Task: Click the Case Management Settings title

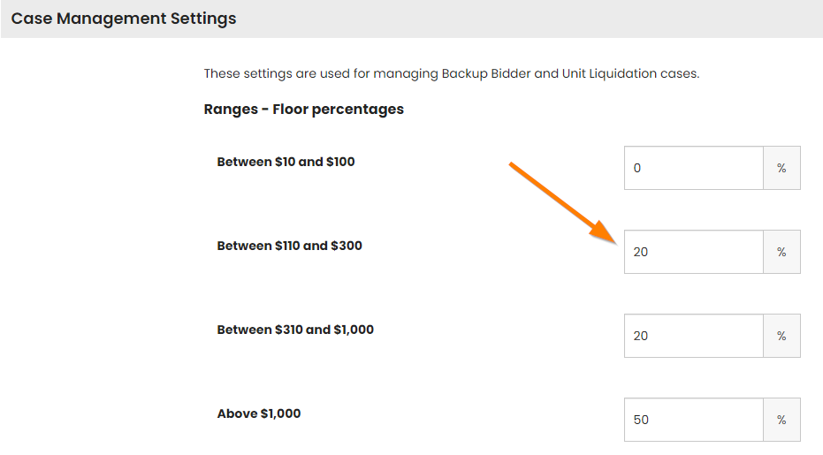Action: tap(124, 19)
